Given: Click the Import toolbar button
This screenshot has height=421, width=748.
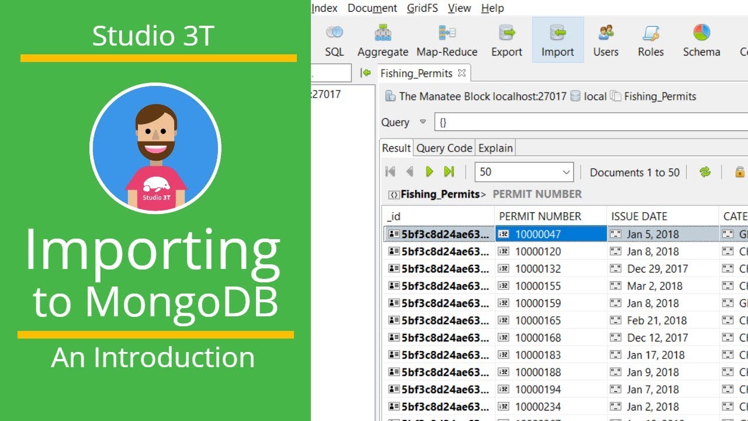Looking at the screenshot, I should coord(557,40).
